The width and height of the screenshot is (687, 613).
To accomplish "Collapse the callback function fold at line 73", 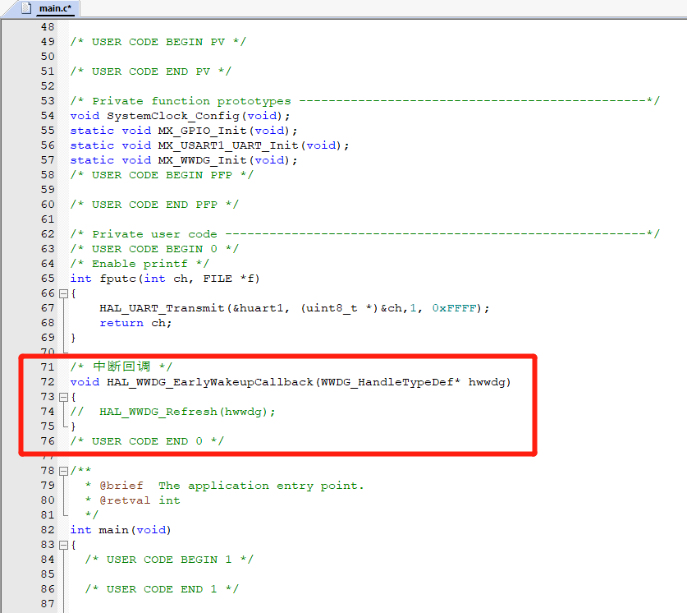I will 63,397.
